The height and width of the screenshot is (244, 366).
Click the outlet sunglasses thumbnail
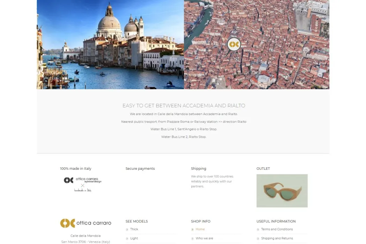(282, 191)
